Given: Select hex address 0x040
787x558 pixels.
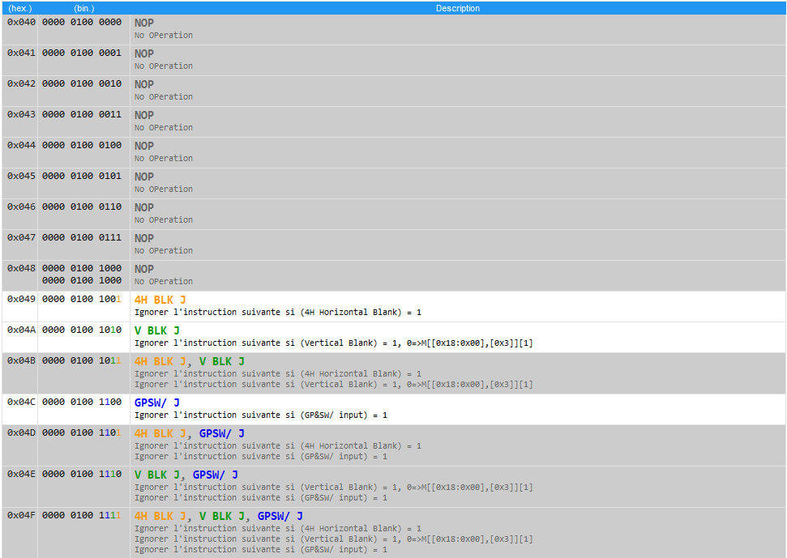Looking at the screenshot, I should click(x=22, y=22).
